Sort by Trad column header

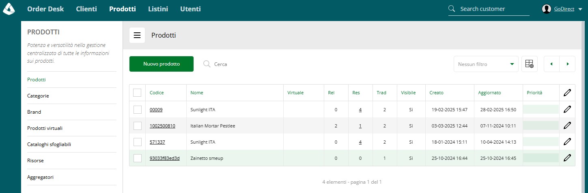(381, 93)
